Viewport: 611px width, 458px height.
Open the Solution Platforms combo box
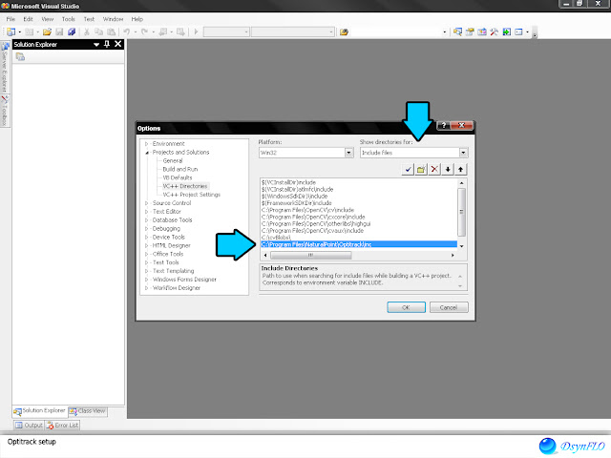[x=293, y=31]
